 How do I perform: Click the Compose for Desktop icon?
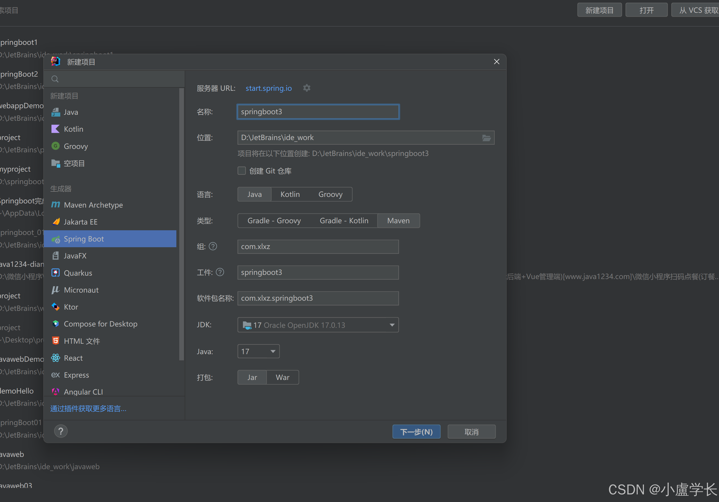click(x=55, y=324)
